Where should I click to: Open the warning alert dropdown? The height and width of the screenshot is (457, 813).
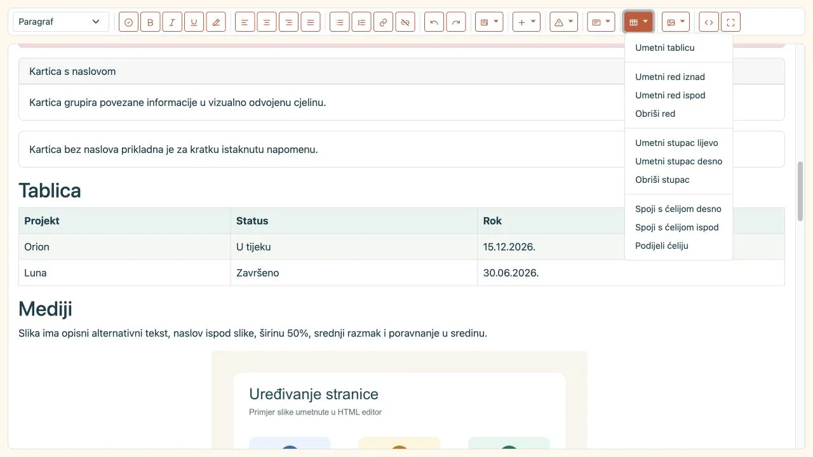564,22
